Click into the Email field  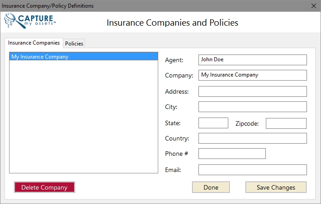pos(252,170)
